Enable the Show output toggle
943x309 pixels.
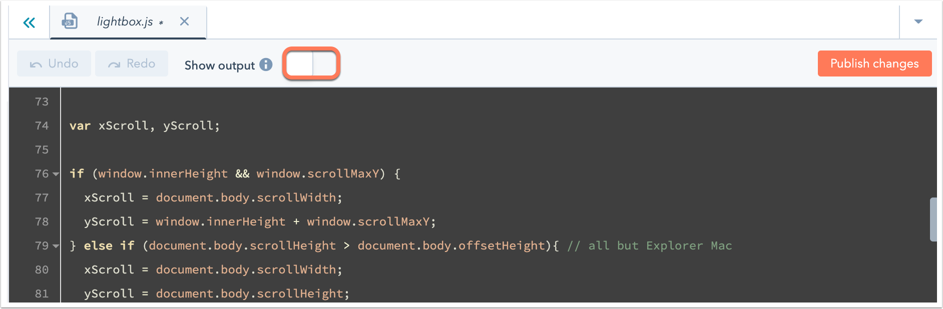311,63
